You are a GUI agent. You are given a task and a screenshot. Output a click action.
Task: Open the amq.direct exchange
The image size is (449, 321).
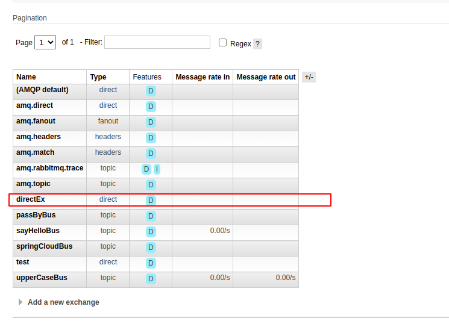pos(34,105)
